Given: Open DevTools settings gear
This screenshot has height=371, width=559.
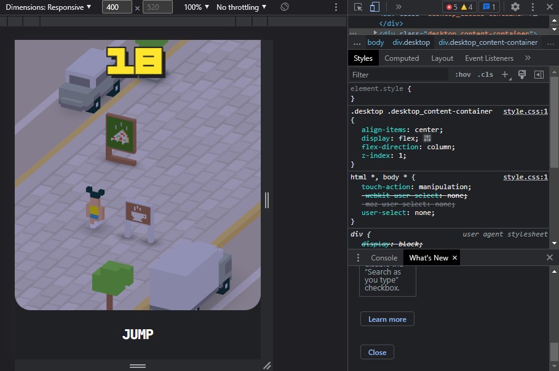Looking at the screenshot, I should pos(515,7).
